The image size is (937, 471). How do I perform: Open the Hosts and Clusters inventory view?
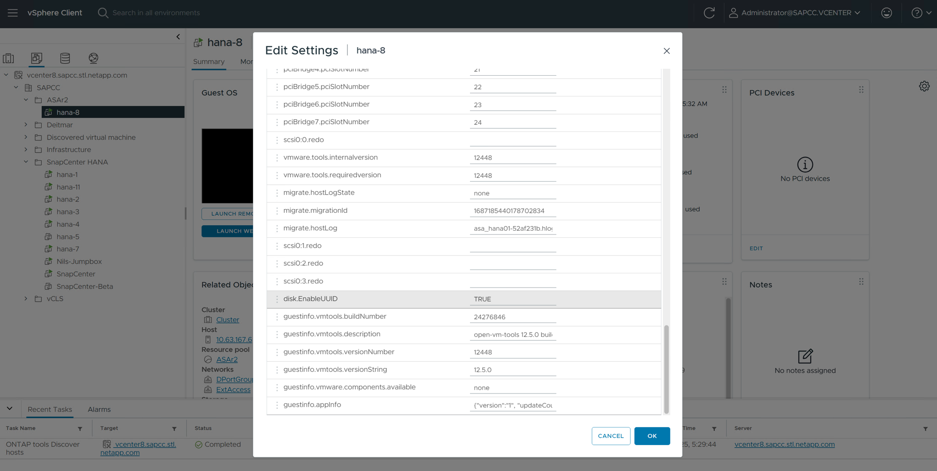pos(9,58)
